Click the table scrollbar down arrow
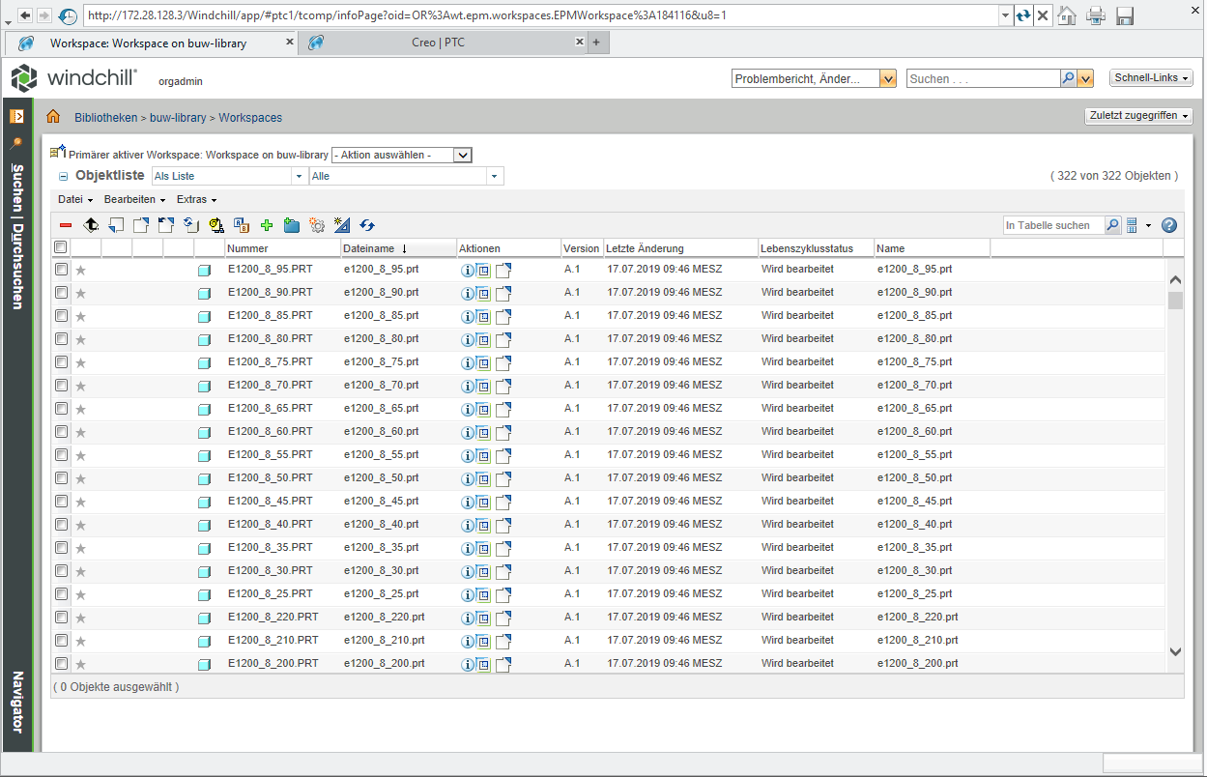The image size is (1207, 777). coord(1175,652)
